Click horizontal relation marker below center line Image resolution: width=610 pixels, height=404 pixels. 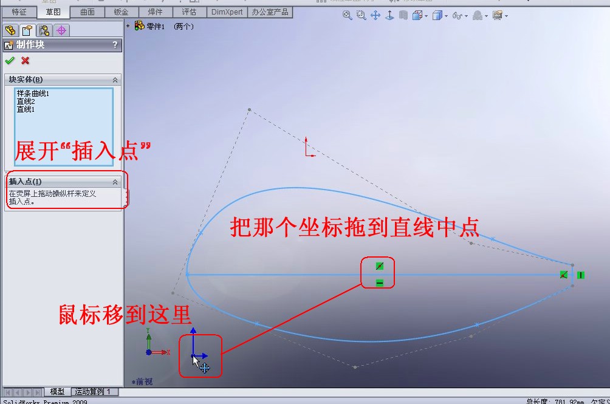click(x=380, y=283)
